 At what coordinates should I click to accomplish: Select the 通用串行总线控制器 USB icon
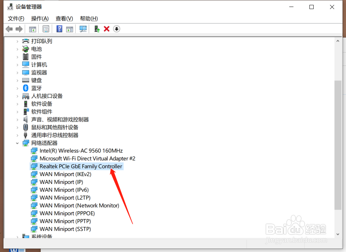tap(26, 135)
